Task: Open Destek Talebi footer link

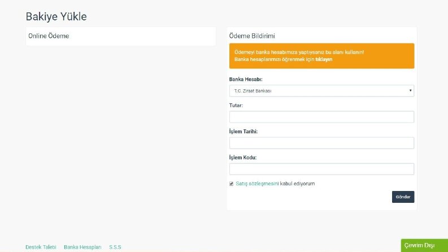Action: click(x=41, y=247)
